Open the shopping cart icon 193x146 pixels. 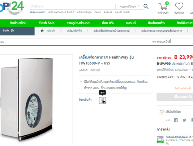163,6
